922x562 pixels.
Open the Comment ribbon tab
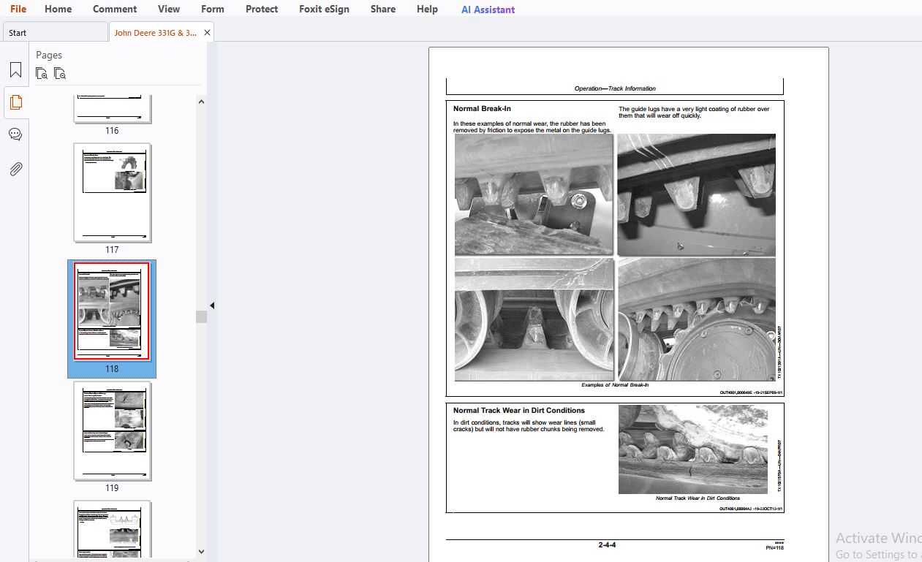(x=115, y=9)
